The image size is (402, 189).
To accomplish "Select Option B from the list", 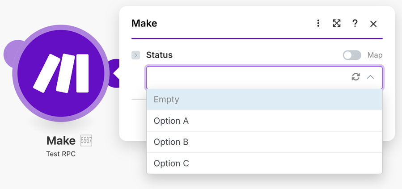I will click(x=264, y=142).
